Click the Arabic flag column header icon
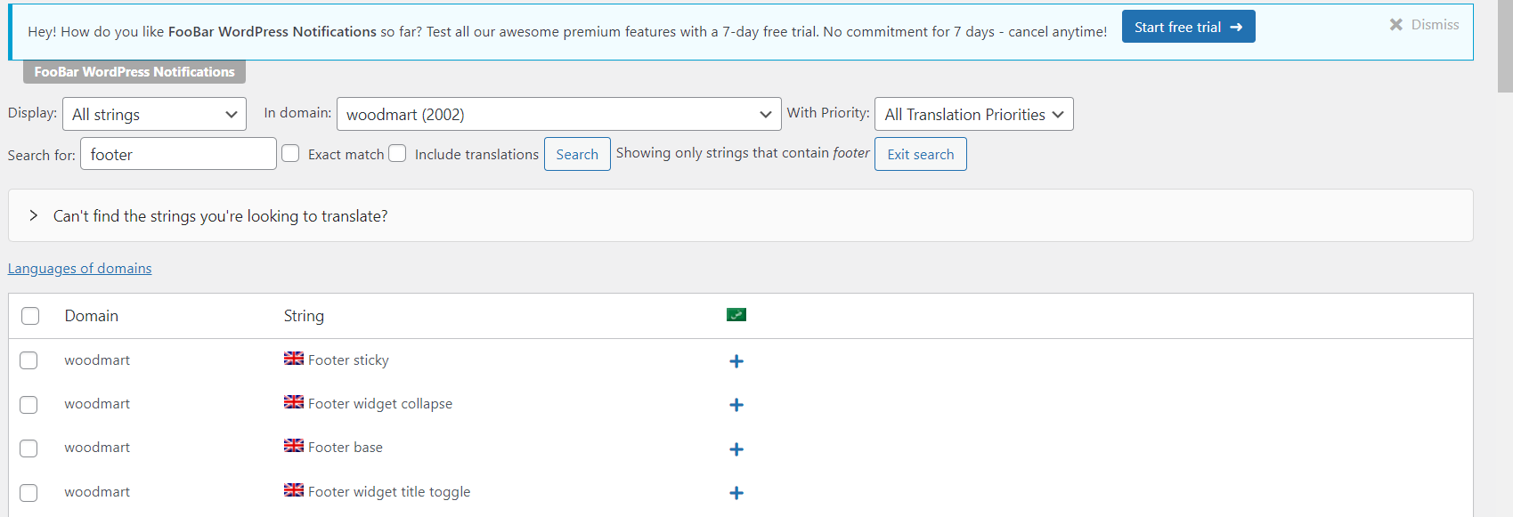This screenshot has width=1513, height=517. 736,315
